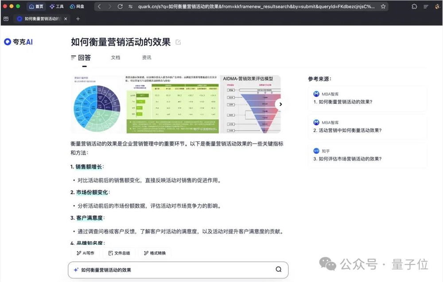Click the magnifier search icon in the query bar
The image size is (443, 282).
point(278,269)
